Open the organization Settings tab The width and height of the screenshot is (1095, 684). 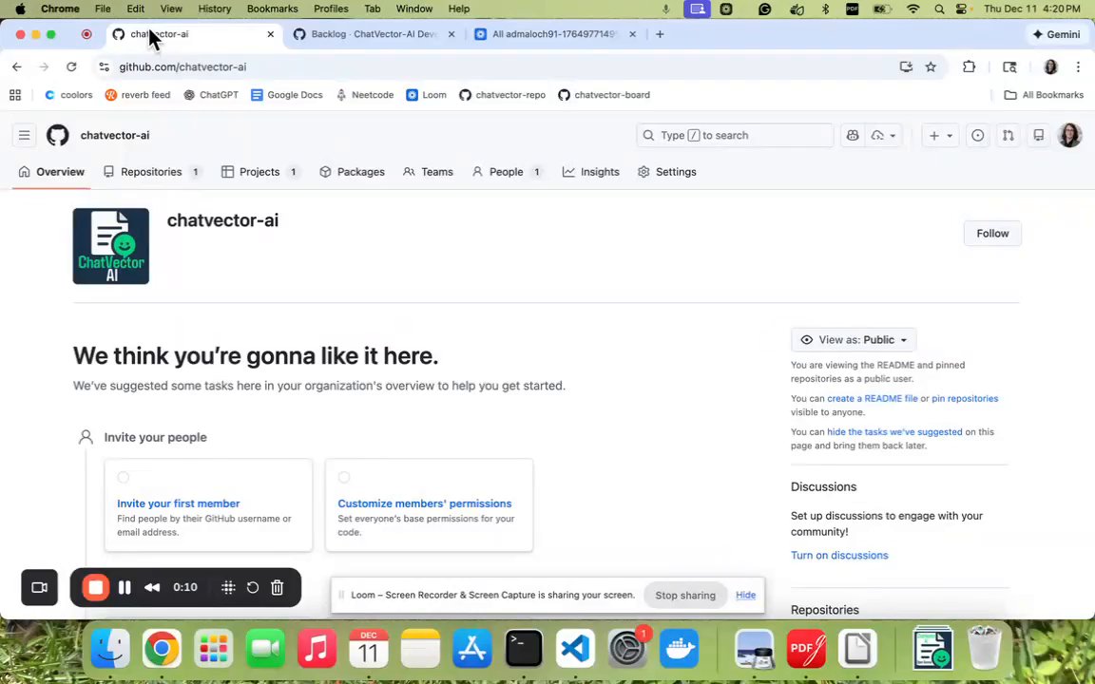point(667,172)
